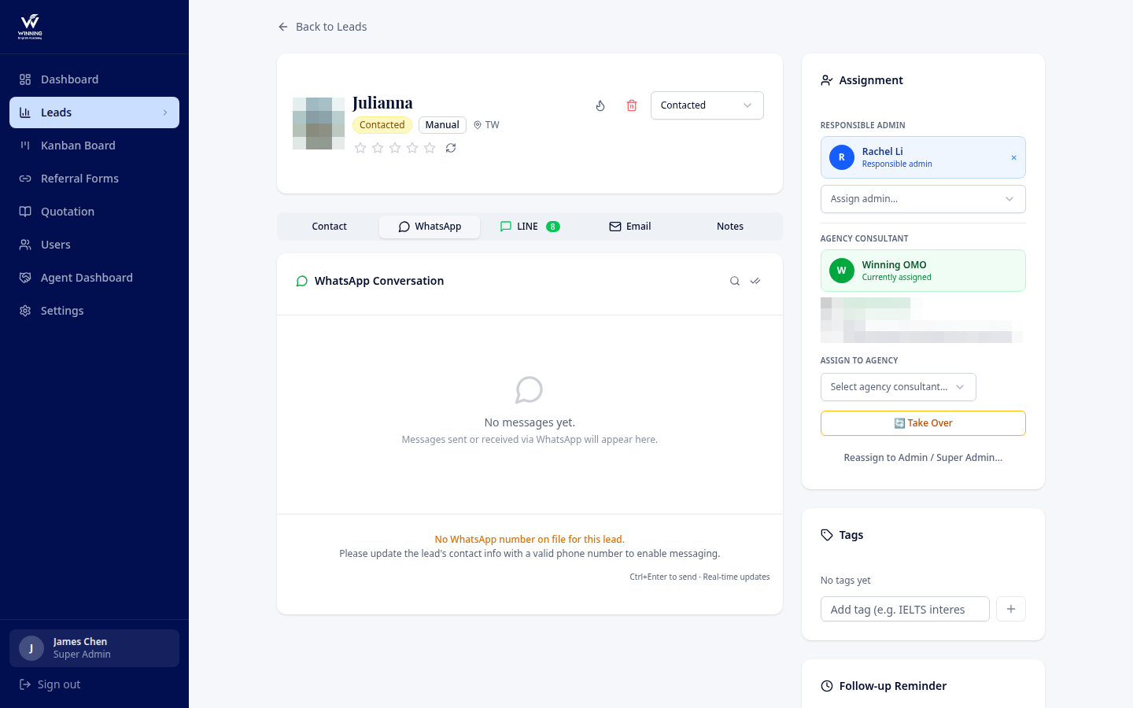Mark lead as hot with flame icon
The height and width of the screenshot is (708, 1133).
pyautogui.click(x=600, y=105)
